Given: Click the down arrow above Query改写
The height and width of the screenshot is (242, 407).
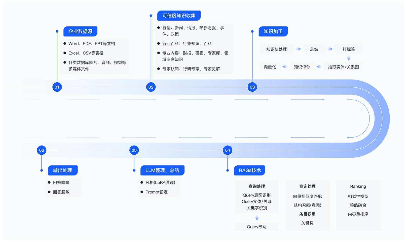Looking at the screenshot, I should (257, 218).
